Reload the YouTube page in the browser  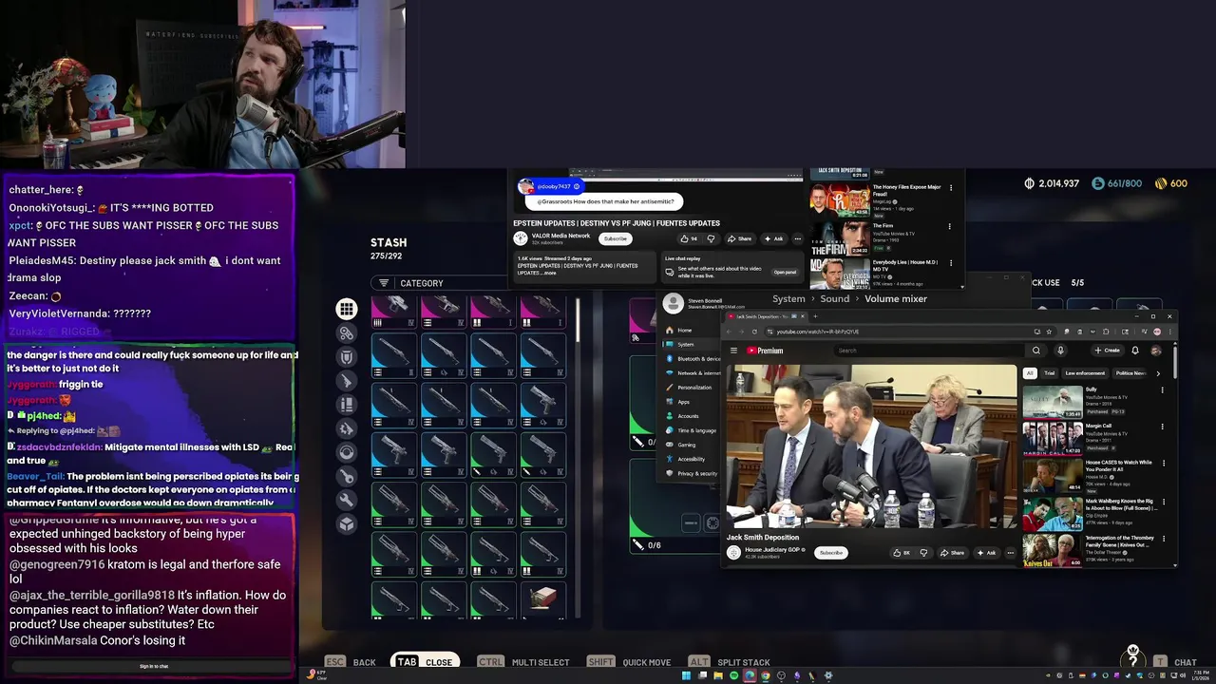(754, 332)
